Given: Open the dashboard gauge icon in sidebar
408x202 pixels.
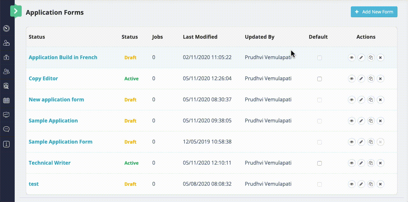Looking at the screenshot, I should [6, 28].
